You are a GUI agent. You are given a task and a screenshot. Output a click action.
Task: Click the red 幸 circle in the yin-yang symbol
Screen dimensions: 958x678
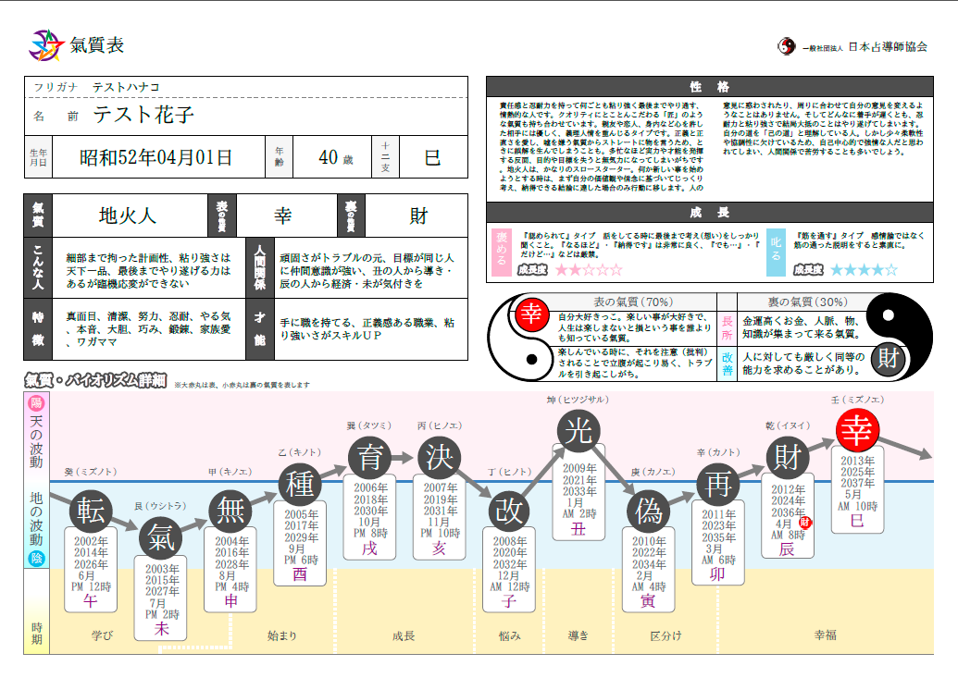point(531,315)
